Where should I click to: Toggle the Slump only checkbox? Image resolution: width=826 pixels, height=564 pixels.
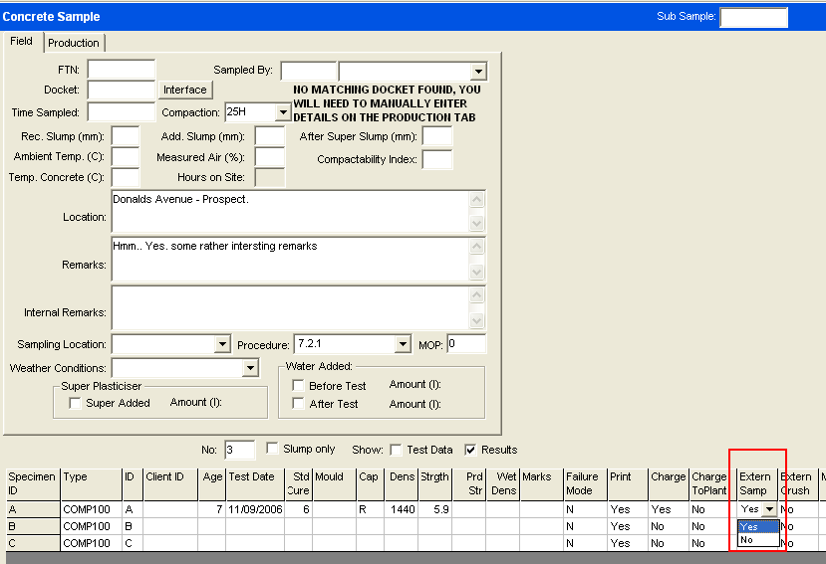[x=273, y=450]
